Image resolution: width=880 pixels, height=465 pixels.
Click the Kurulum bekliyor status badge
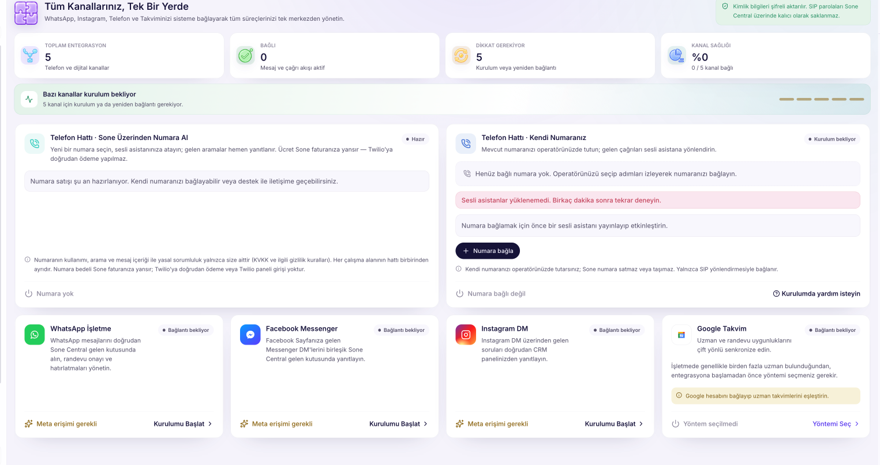coord(832,139)
